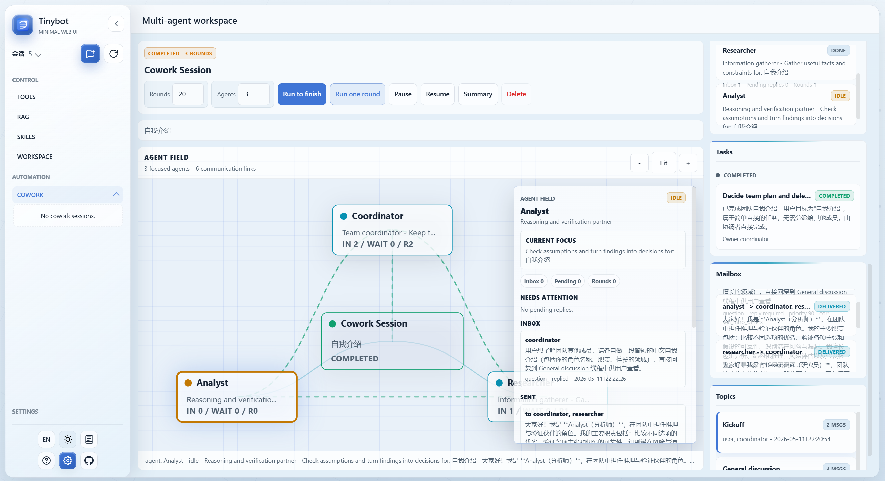Screen dimensions: 885x481
Task: Click the Inbox 0 chip
Action: tap(534, 281)
